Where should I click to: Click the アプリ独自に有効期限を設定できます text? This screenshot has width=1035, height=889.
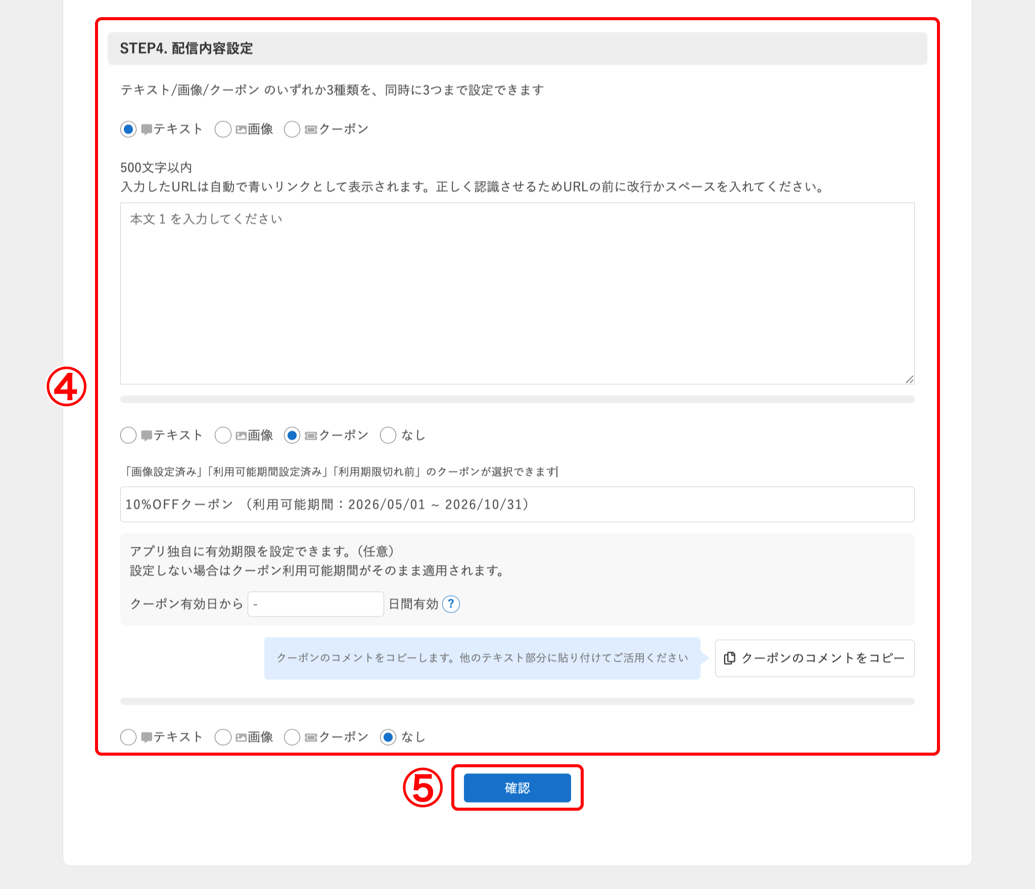(x=262, y=551)
